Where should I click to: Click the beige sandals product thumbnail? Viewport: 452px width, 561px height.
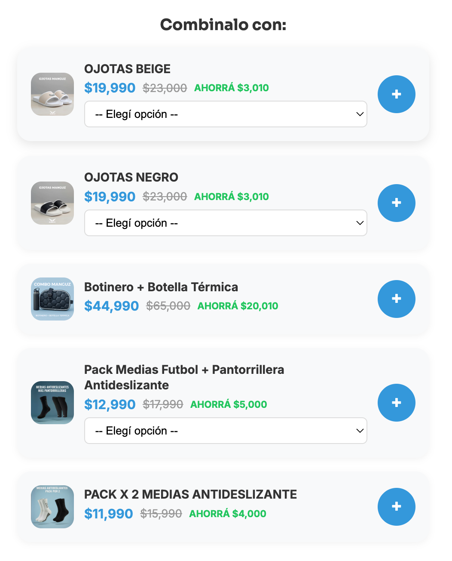tap(52, 94)
